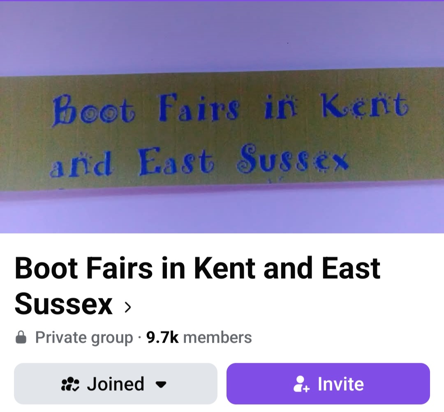The width and height of the screenshot is (444, 412).
Task: Tap the Private group label
Action: [x=84, y=338]
